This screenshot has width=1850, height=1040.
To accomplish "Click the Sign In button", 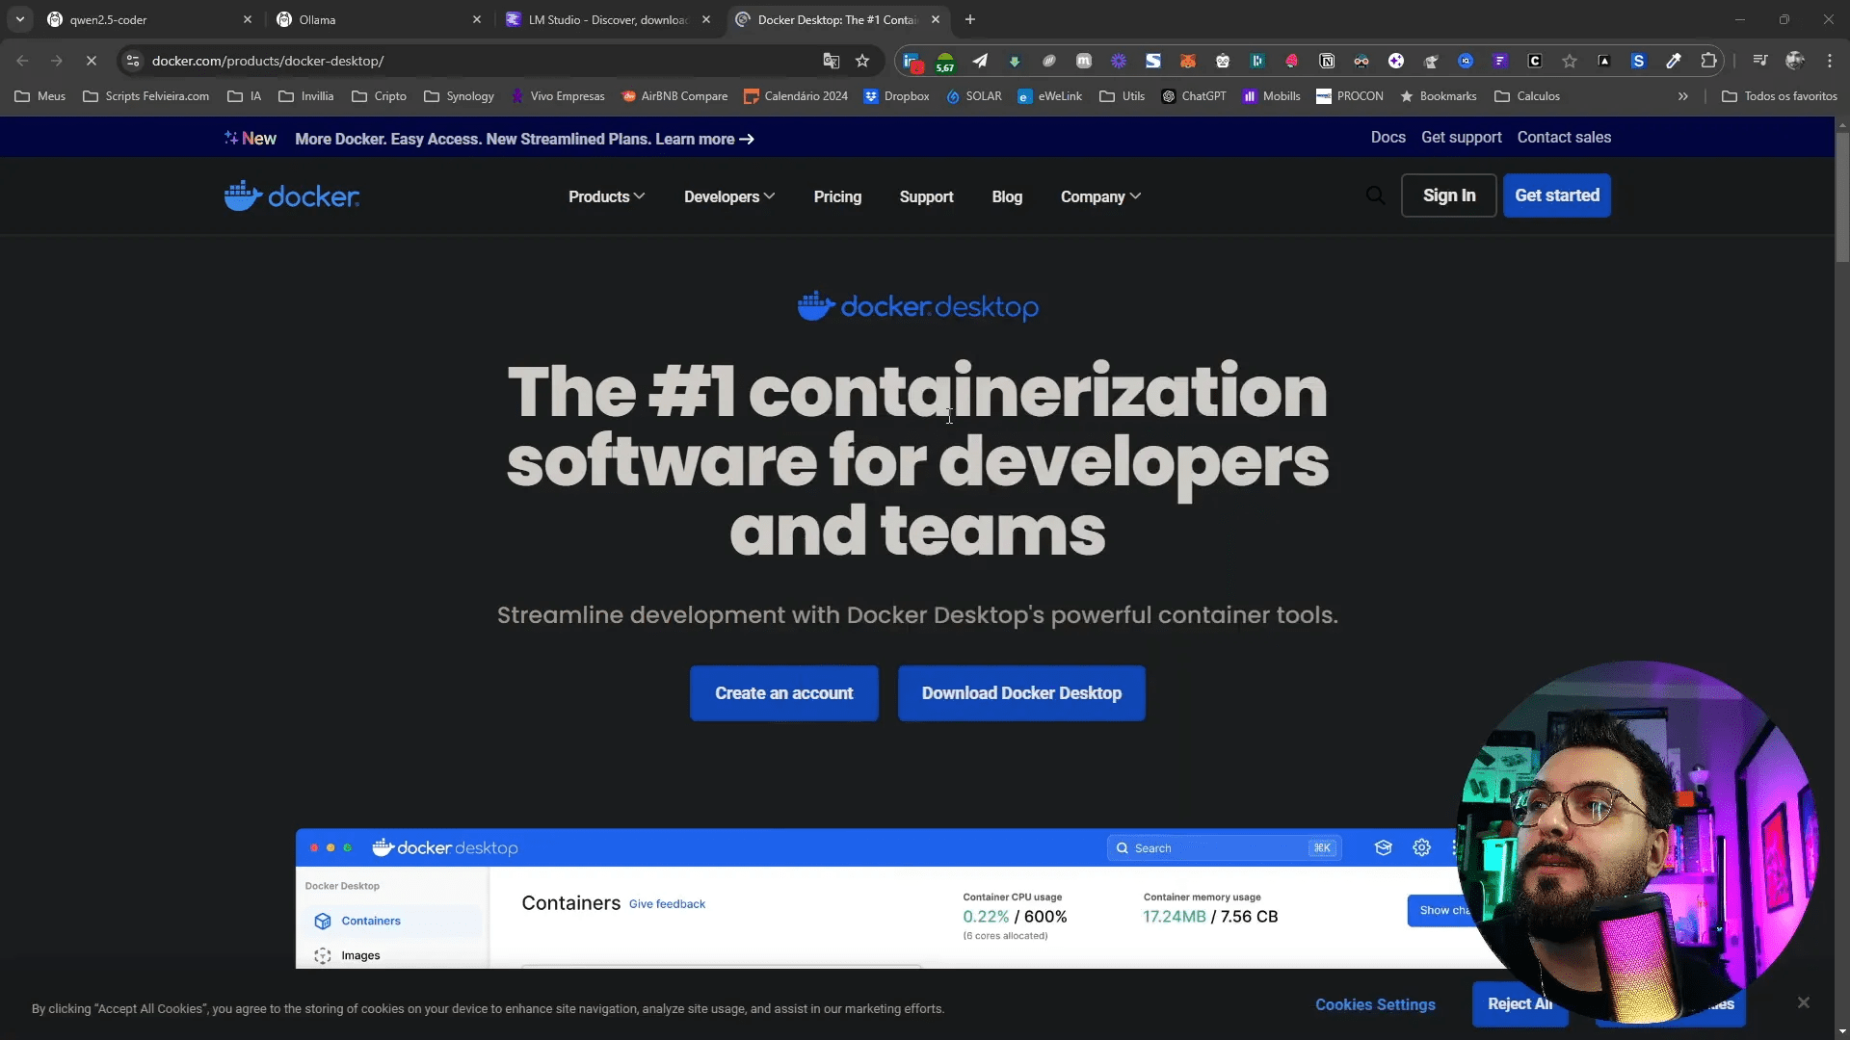I will [1449, 195].
